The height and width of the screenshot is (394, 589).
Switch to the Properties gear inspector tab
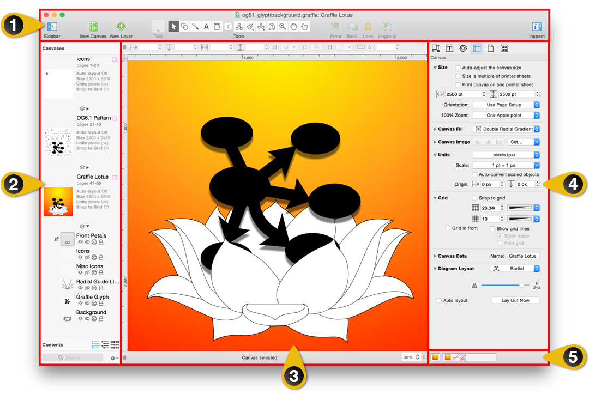[x=463, y=48]
